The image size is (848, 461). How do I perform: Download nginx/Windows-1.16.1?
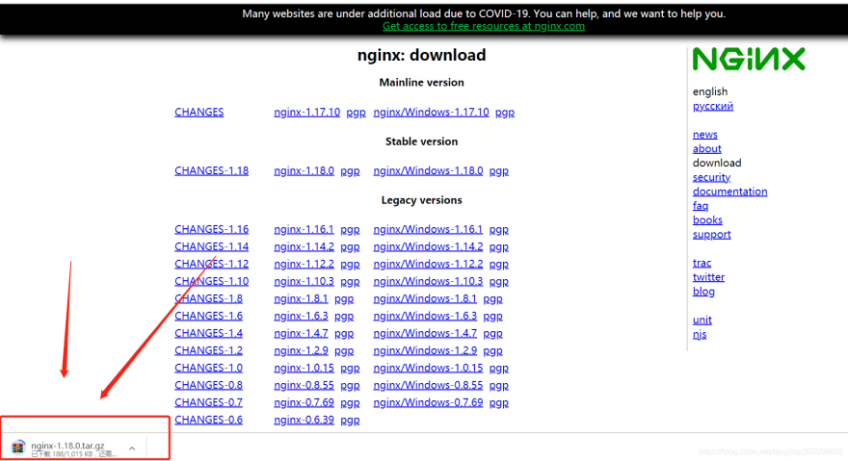[428, 229]
